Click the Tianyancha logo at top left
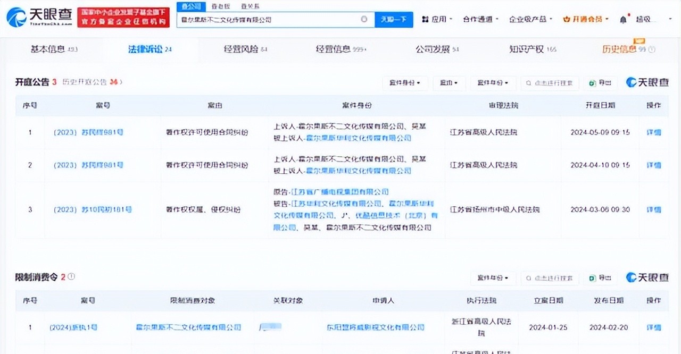Screen dimensions: 681x354 [x=39, y=17]
